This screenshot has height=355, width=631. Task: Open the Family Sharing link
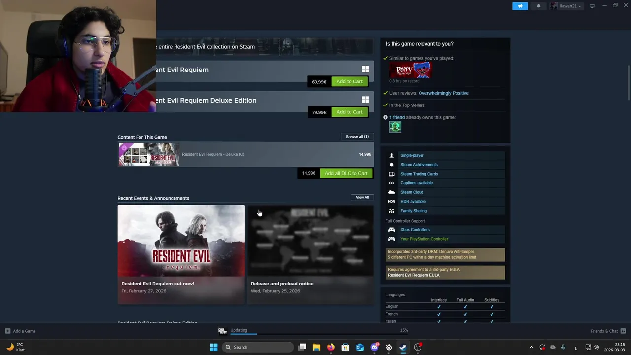tap(413, 211)
